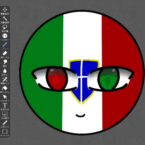
Task: Open the FX Filter (フィルター) tool
Action: tap(5, 37)
